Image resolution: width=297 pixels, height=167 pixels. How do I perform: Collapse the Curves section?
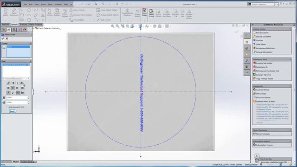30,43
